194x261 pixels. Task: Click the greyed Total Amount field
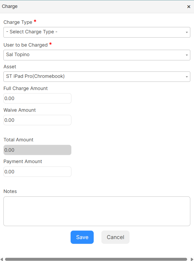(37, 150)
